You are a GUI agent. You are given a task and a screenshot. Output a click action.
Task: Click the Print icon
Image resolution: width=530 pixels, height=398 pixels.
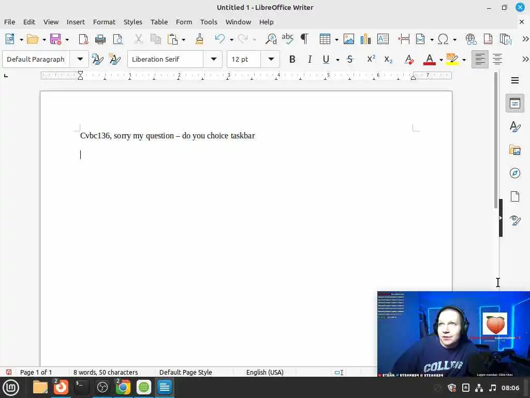[x=100, y=39]
